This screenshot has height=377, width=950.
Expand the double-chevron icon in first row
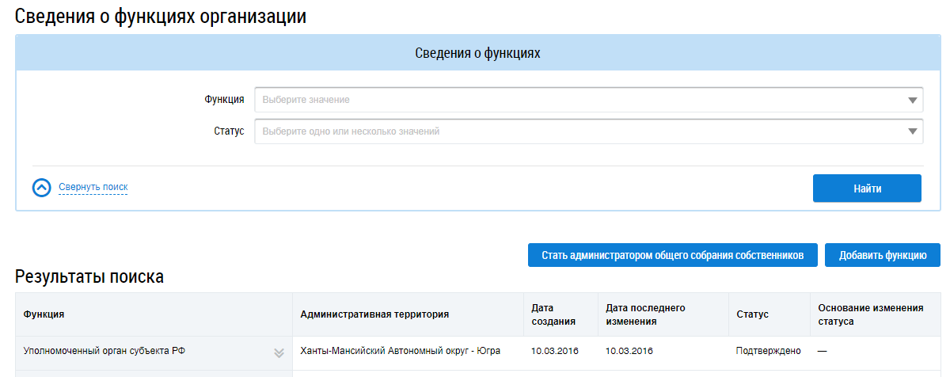coord(279,352)
